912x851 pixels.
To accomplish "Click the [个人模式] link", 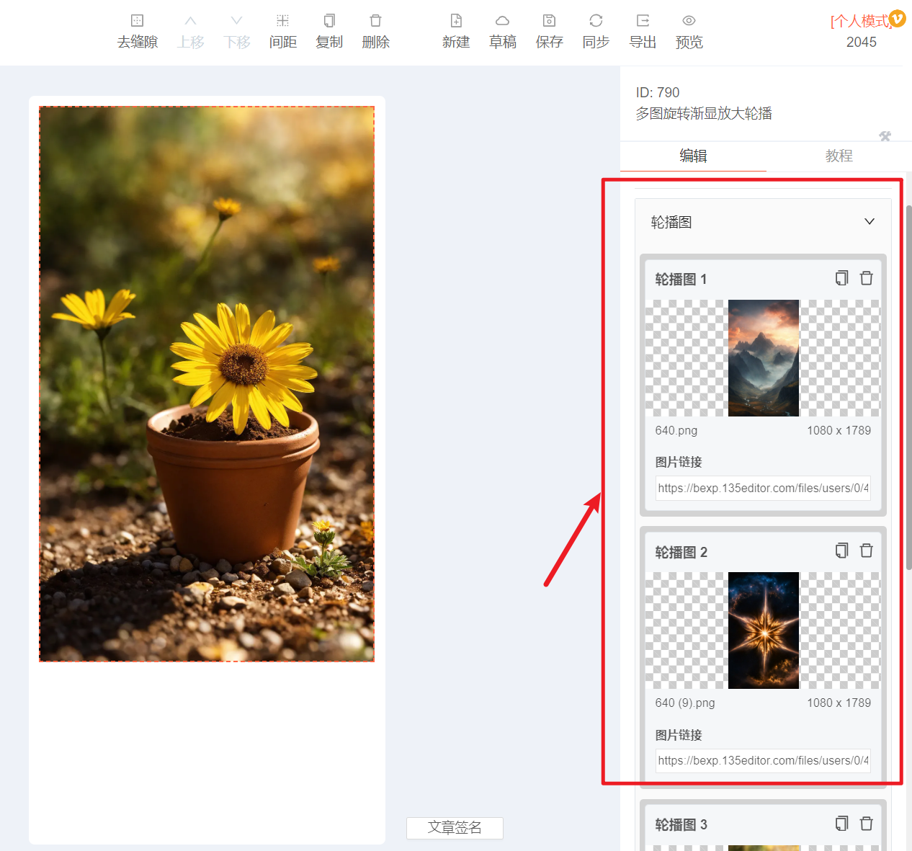I will click(x=860, y=21).
